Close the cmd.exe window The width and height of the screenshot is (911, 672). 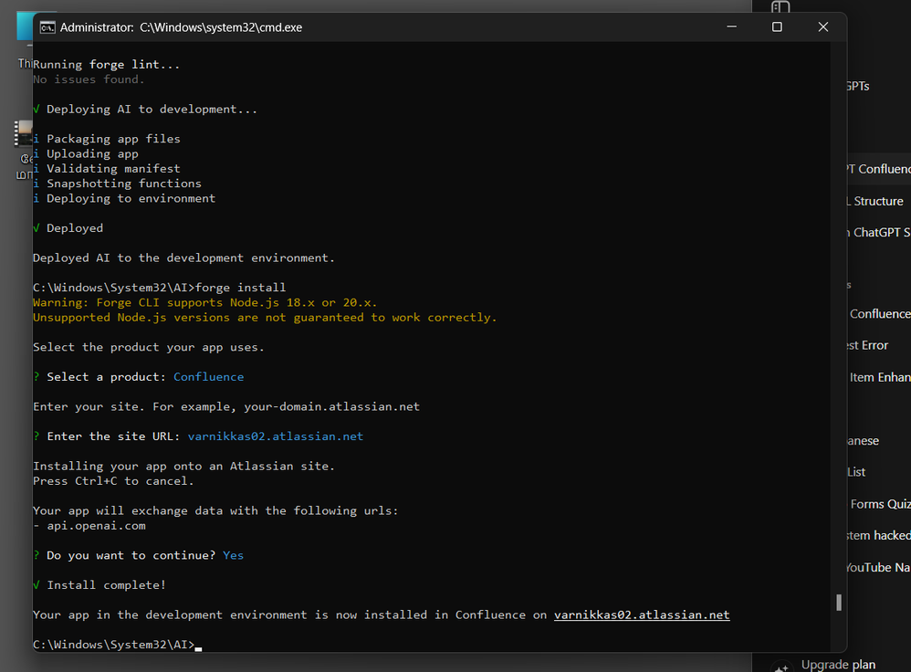822,26
